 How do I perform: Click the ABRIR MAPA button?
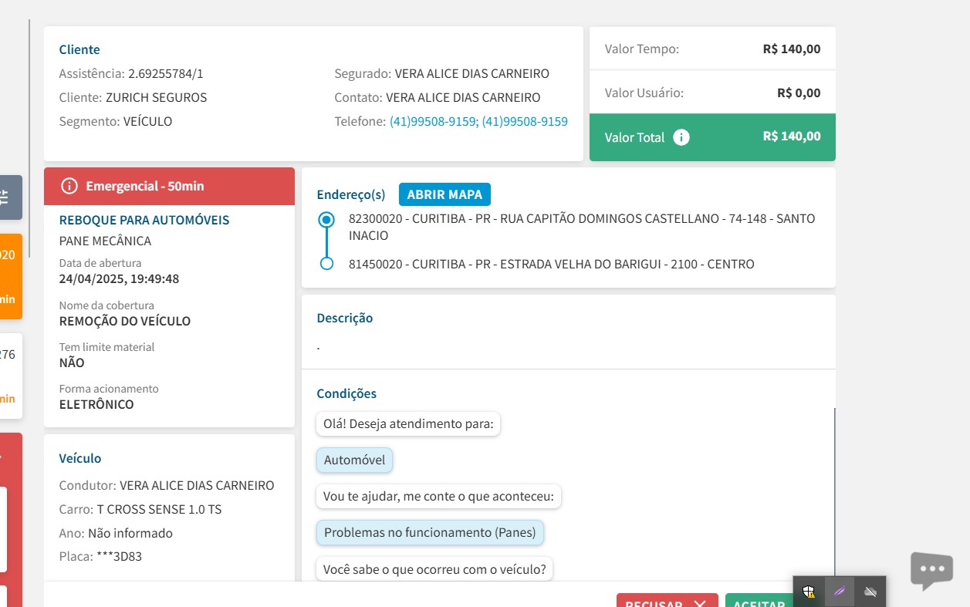tap(444, 194)
